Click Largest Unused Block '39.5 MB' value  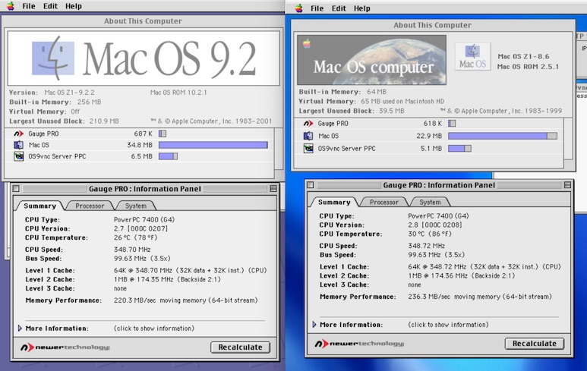tap(392, 111)
